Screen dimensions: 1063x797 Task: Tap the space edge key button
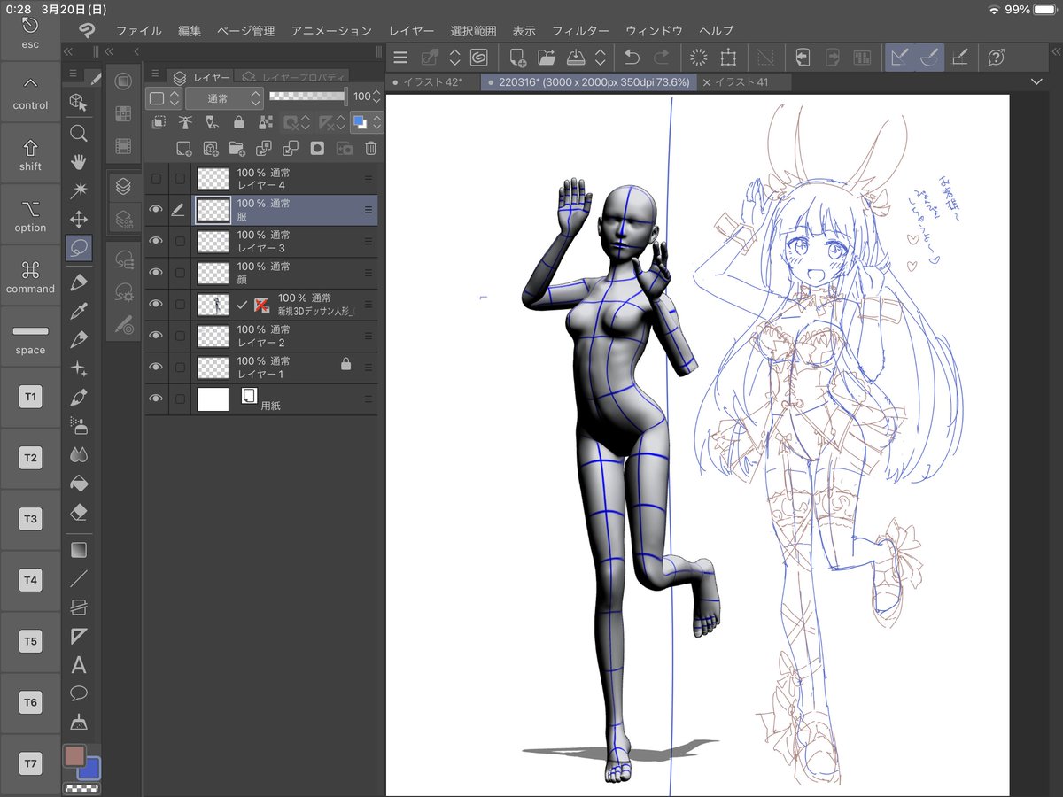[x=30, y=337]
